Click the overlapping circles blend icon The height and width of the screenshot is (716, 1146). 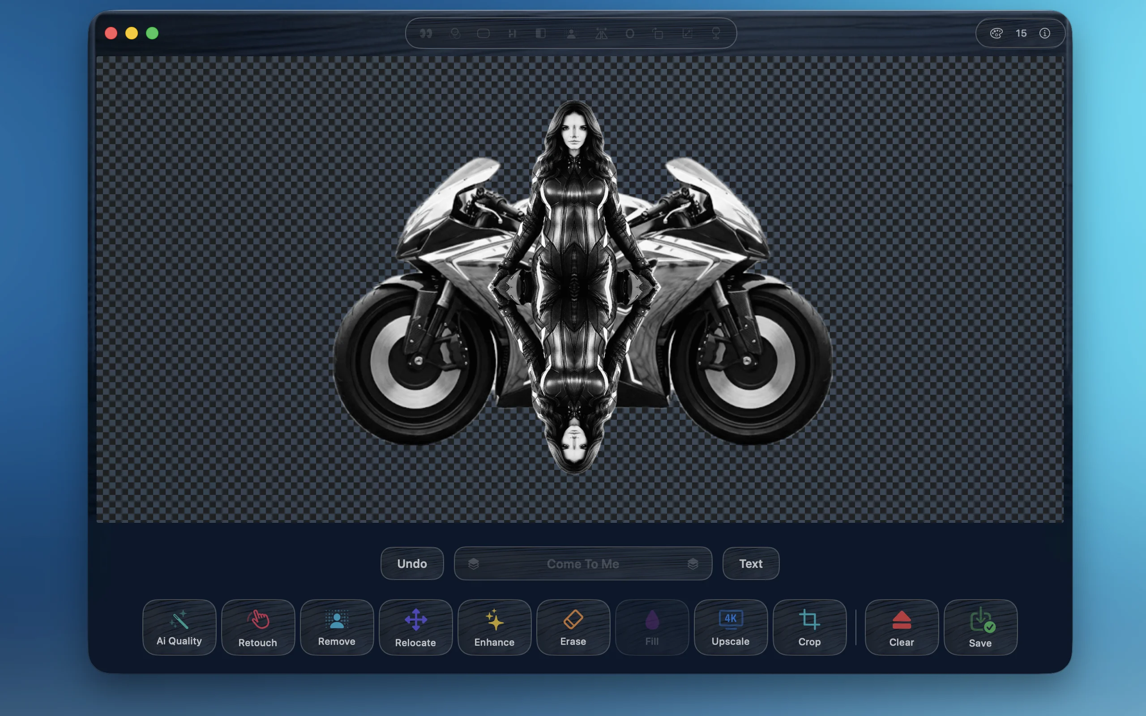(x=455, y=33)
